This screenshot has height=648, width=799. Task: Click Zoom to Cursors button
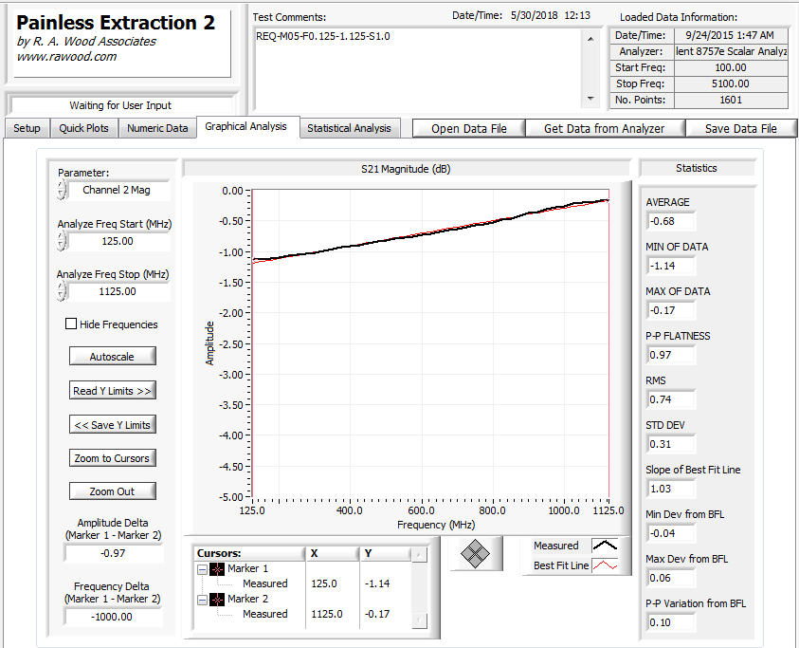coord(112,458)
